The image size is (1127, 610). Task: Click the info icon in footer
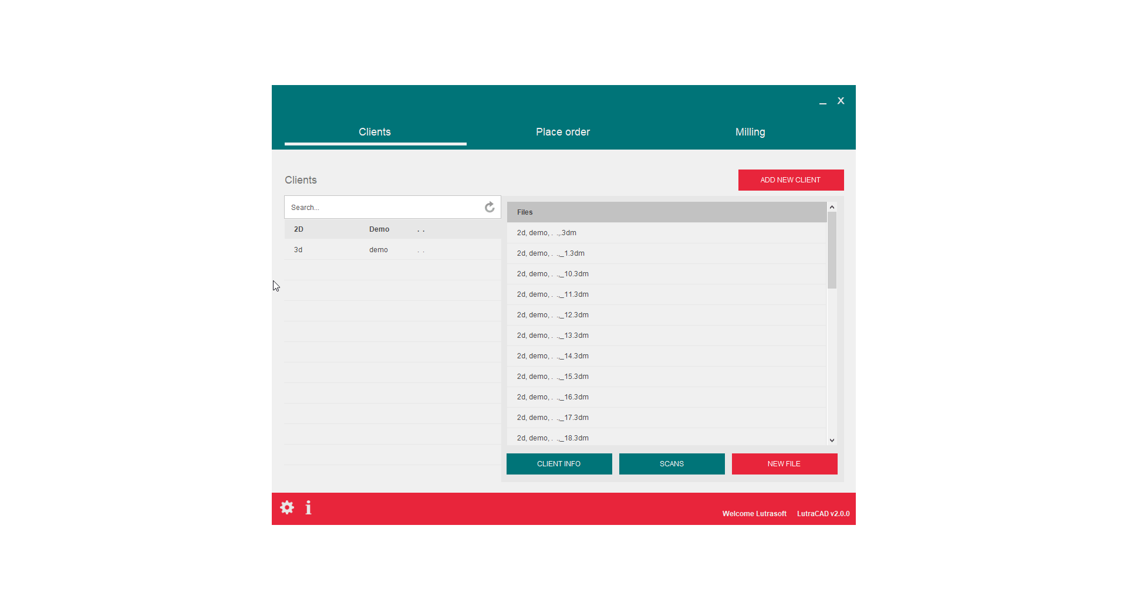click(308, 507)
